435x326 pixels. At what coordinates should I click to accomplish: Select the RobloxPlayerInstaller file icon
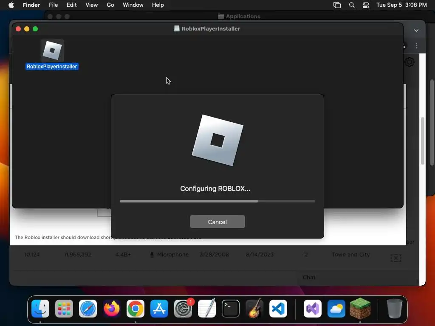[x=52, y=51]
